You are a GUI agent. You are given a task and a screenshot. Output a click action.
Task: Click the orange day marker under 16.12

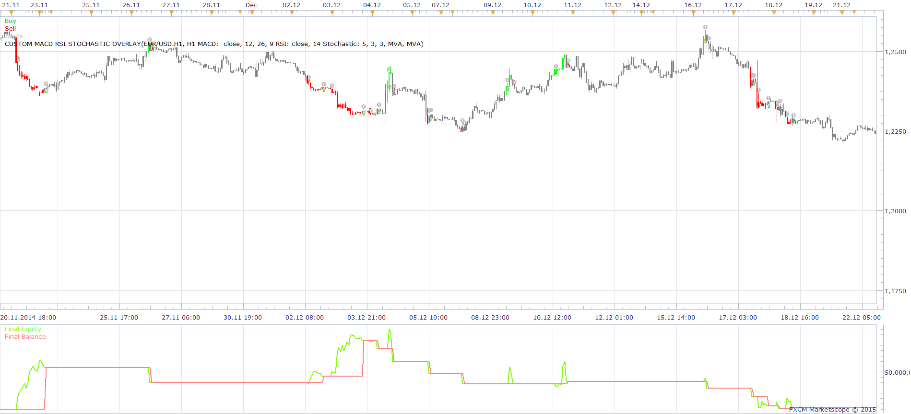pos(693,13)
